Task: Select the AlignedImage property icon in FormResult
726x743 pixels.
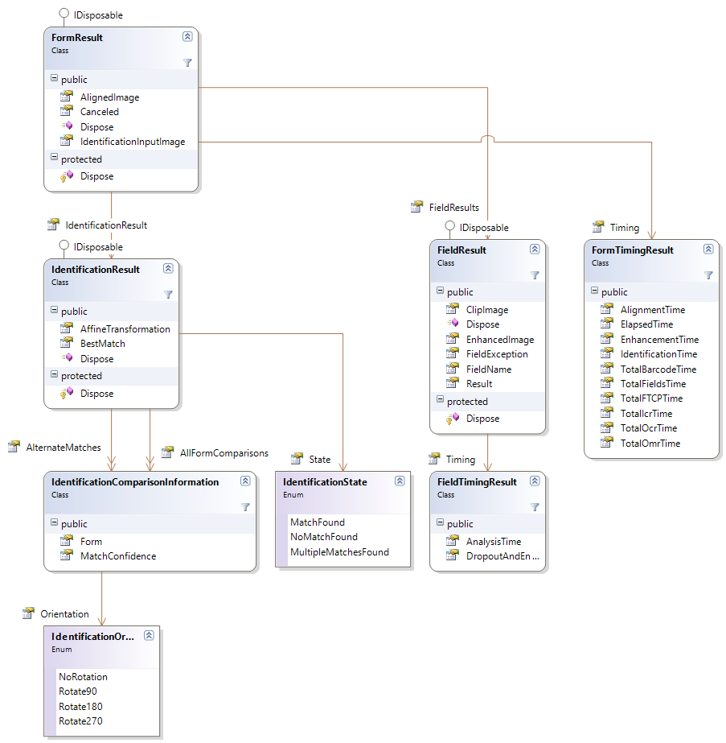Action: coord(67,97)
